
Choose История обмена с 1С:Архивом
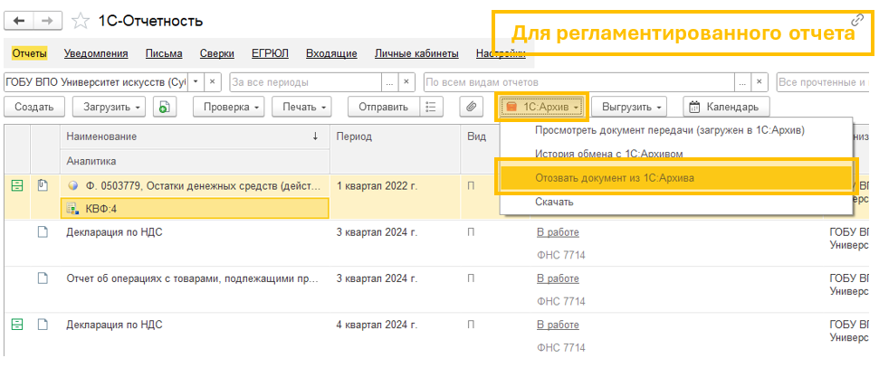point(676,153)
